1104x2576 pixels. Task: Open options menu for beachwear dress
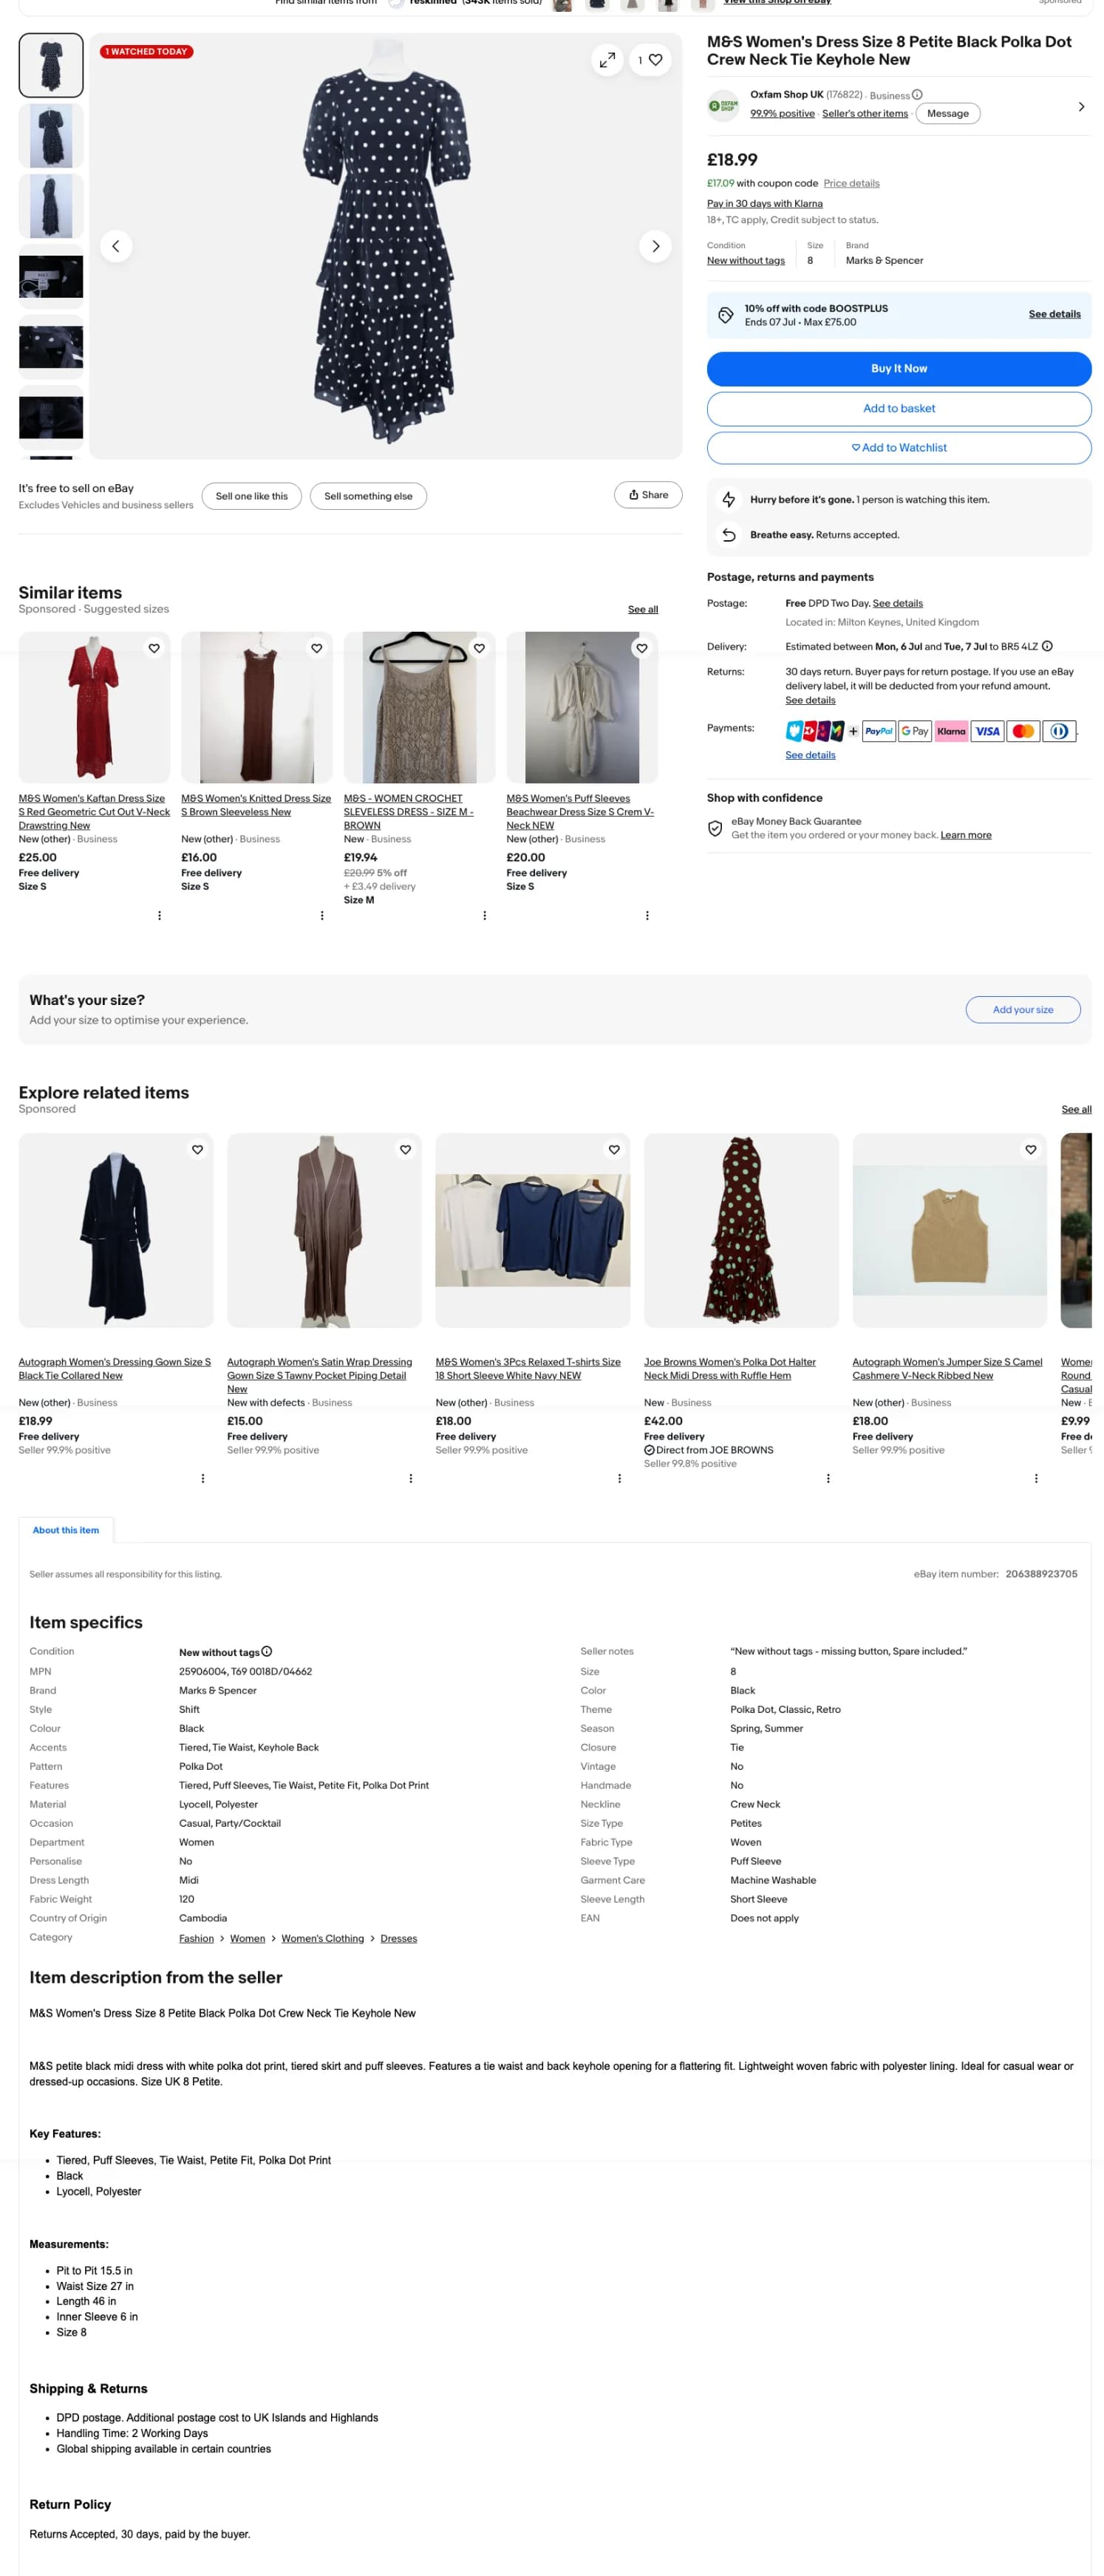(647, 915)
